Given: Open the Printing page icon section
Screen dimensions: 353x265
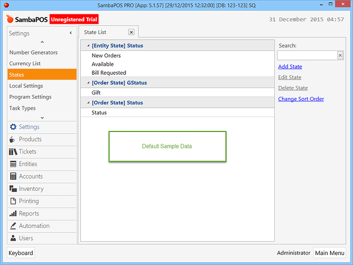Looking at the screenshot, I should pyautogui.click(x=42, y=201).
